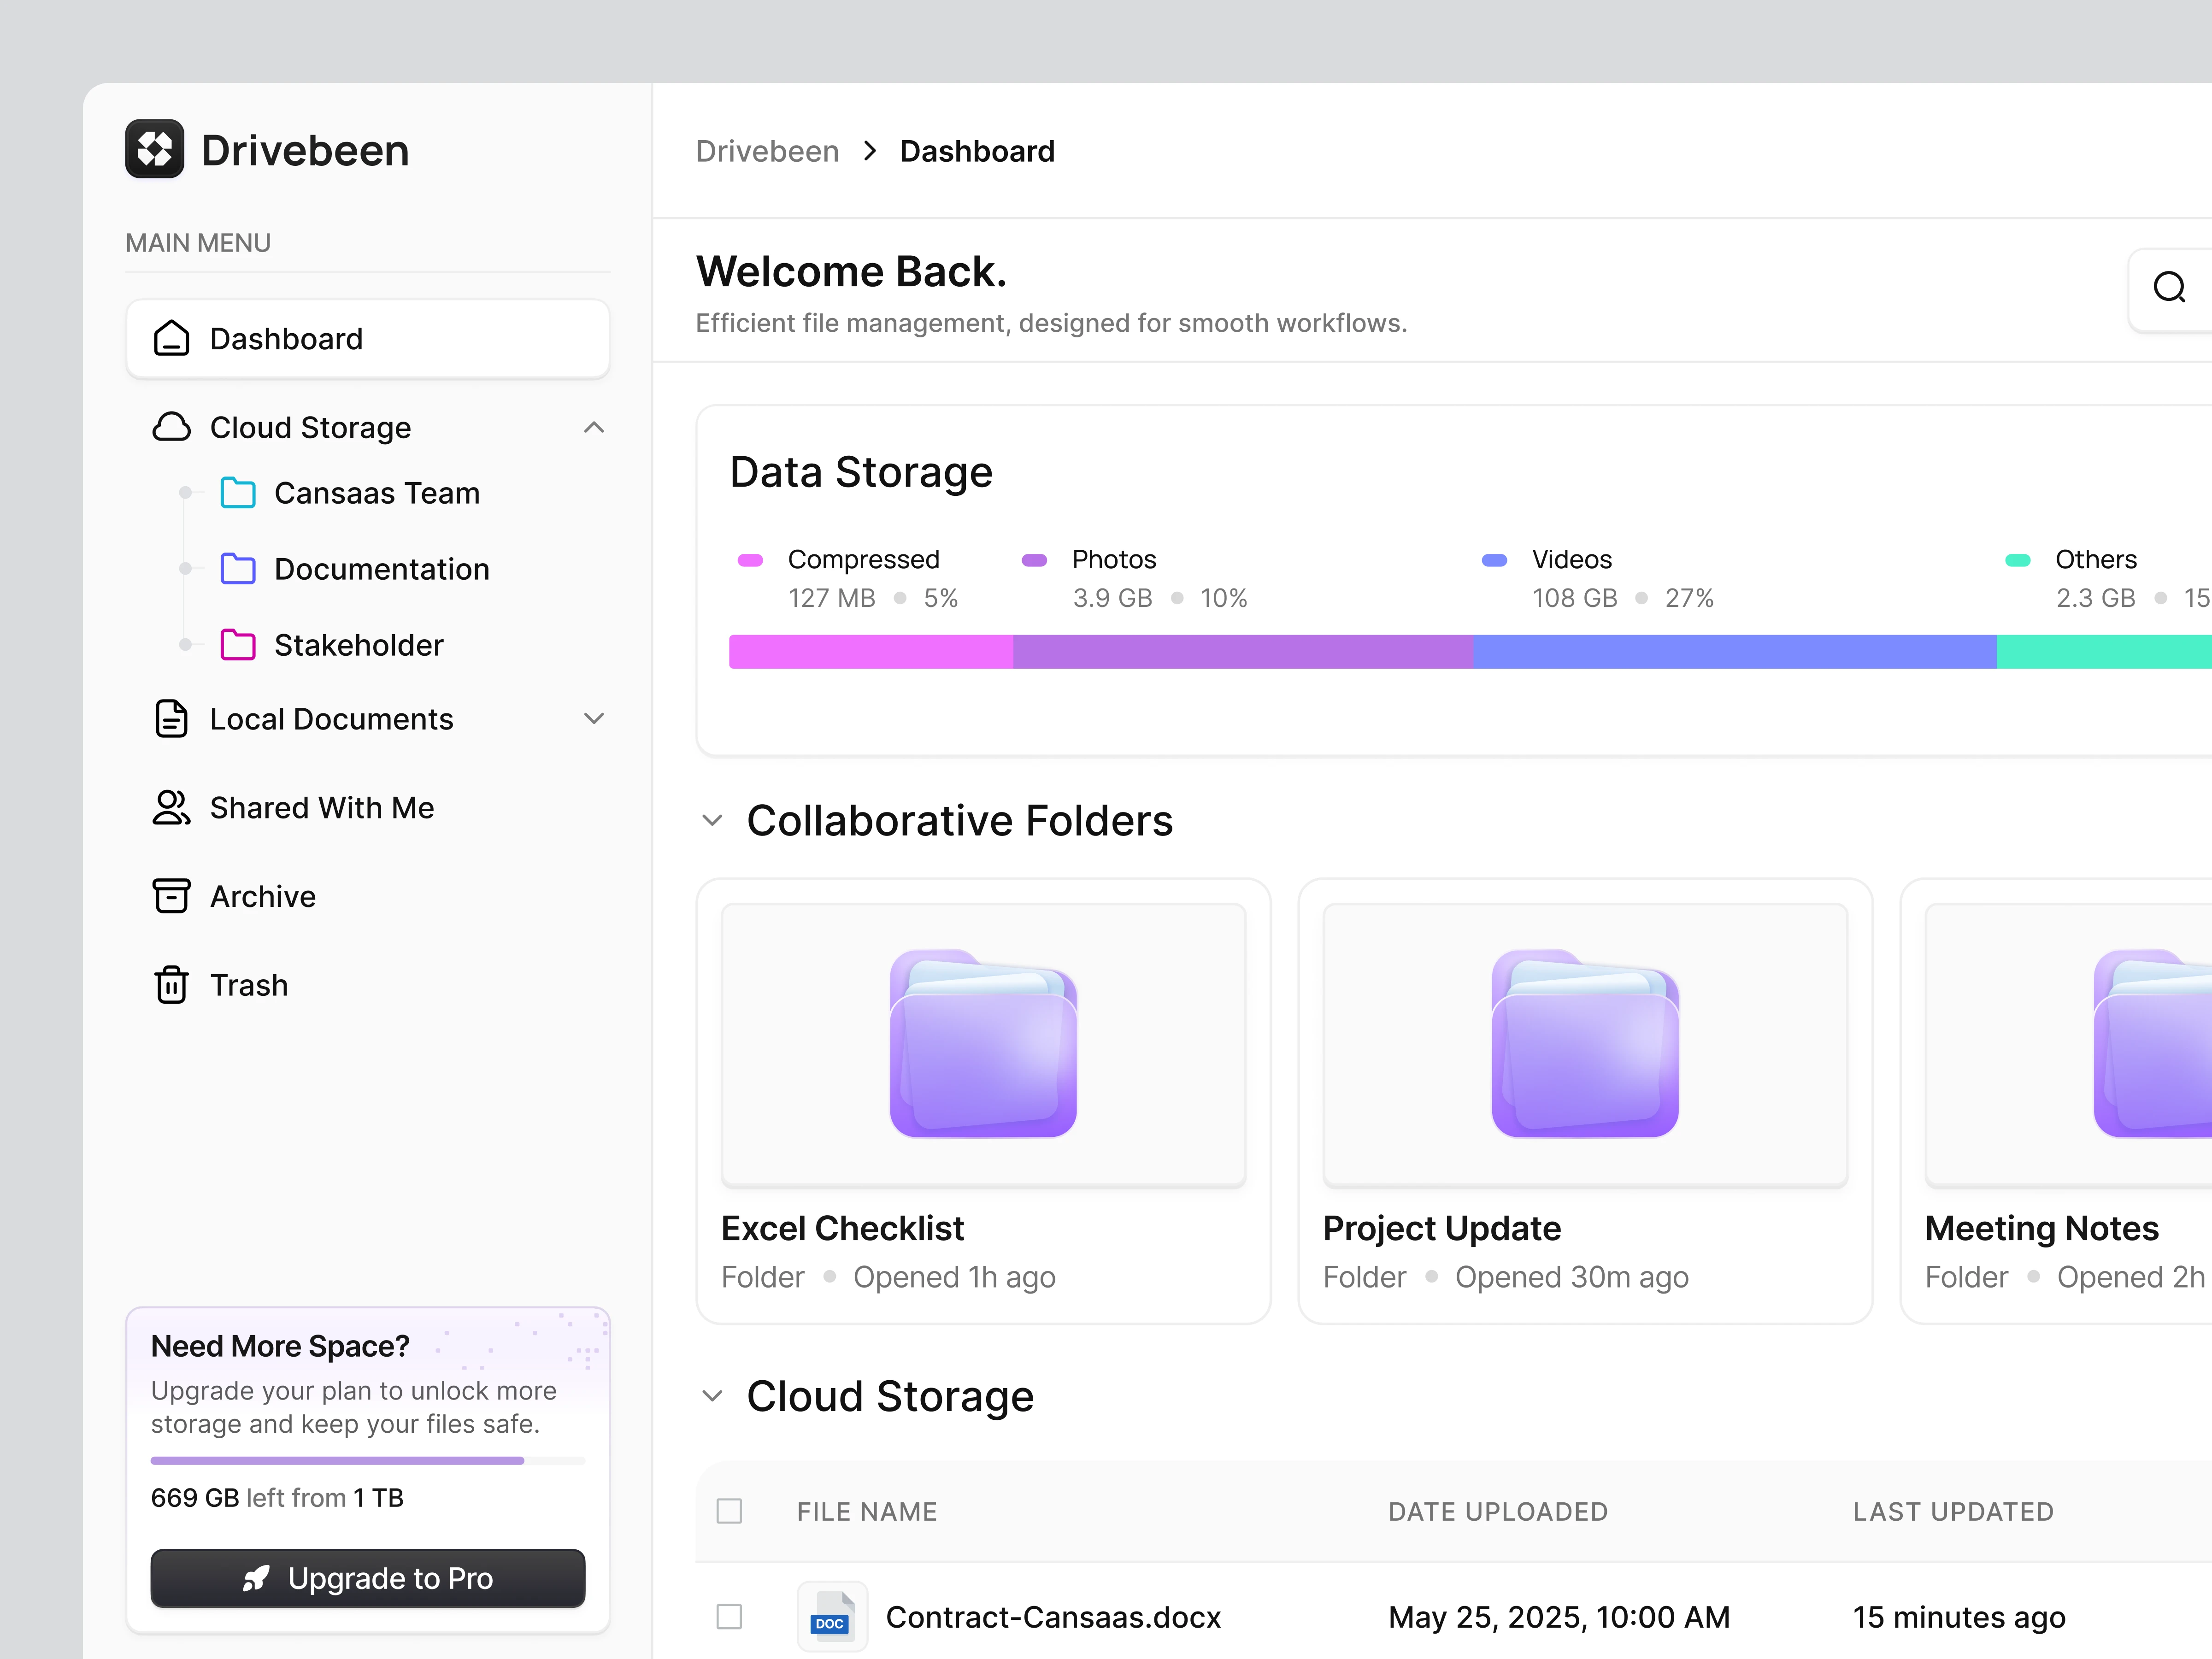This screenshot has height=1659, width=2212.
Task: Tick the Contract-Cansaas.docx row checkbox
Action: (x=729, y=1617)
